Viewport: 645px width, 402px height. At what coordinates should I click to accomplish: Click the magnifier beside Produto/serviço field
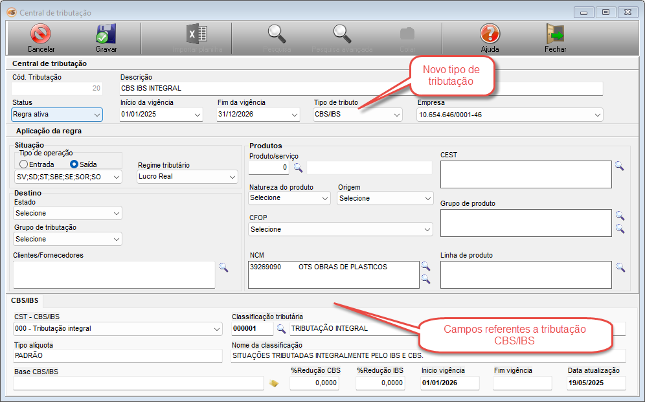[x=298, y=168]
